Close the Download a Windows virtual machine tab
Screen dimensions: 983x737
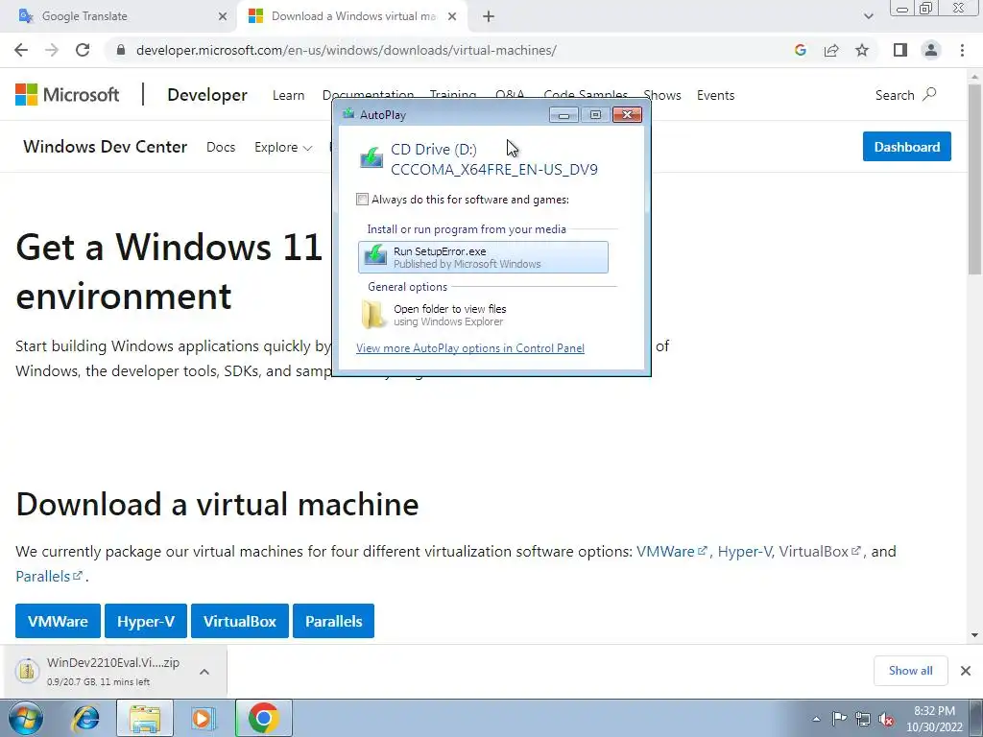(x=452, y=17)
